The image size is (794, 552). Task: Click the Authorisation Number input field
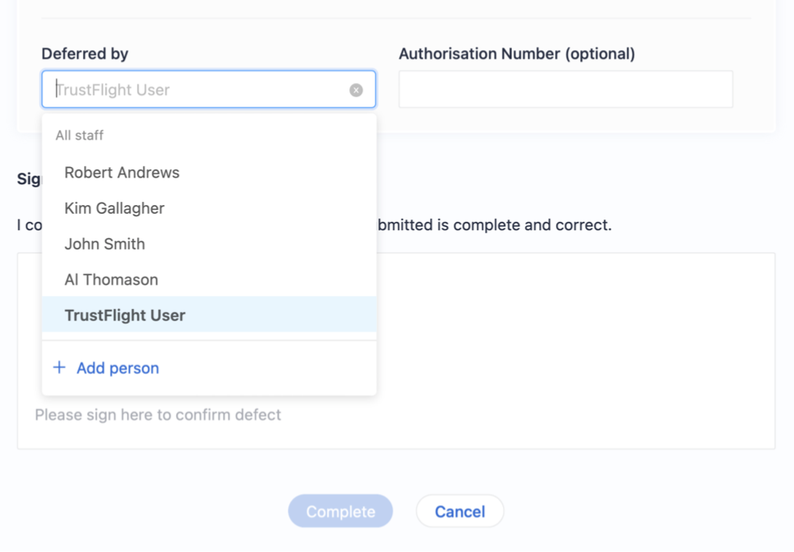566,90
